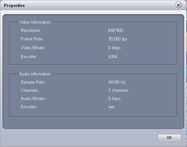Close the Properties dialog with the X icon
Screen dimensions: 187x147
178,5
